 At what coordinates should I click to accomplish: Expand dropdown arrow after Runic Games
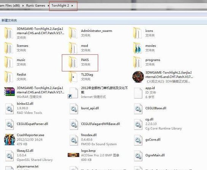pyautogui.click(x=48, y=6)
